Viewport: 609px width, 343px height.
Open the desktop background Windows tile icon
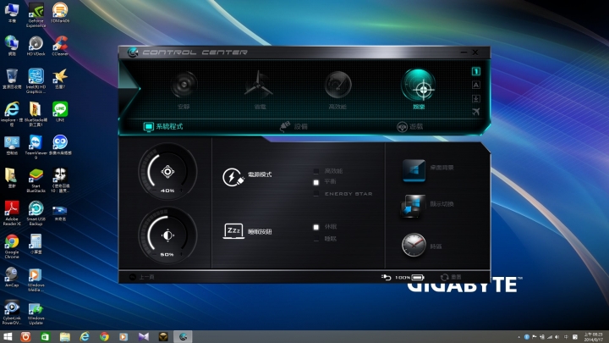click(414, 170)
